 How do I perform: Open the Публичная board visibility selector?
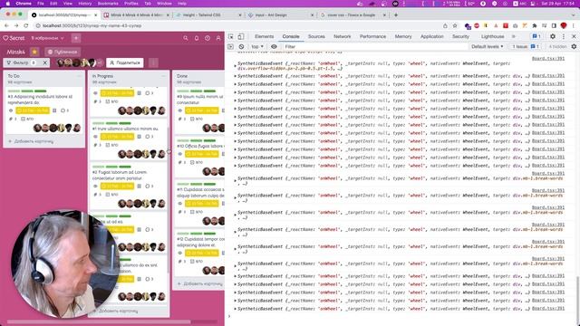(63, 52)
